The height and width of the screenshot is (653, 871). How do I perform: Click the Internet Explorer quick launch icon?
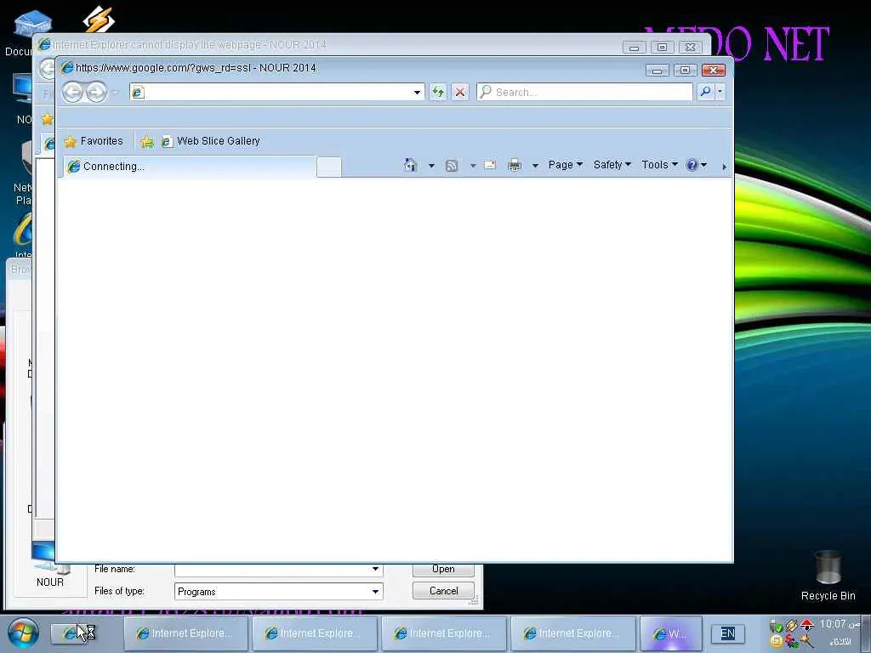(x=70, y=633)
